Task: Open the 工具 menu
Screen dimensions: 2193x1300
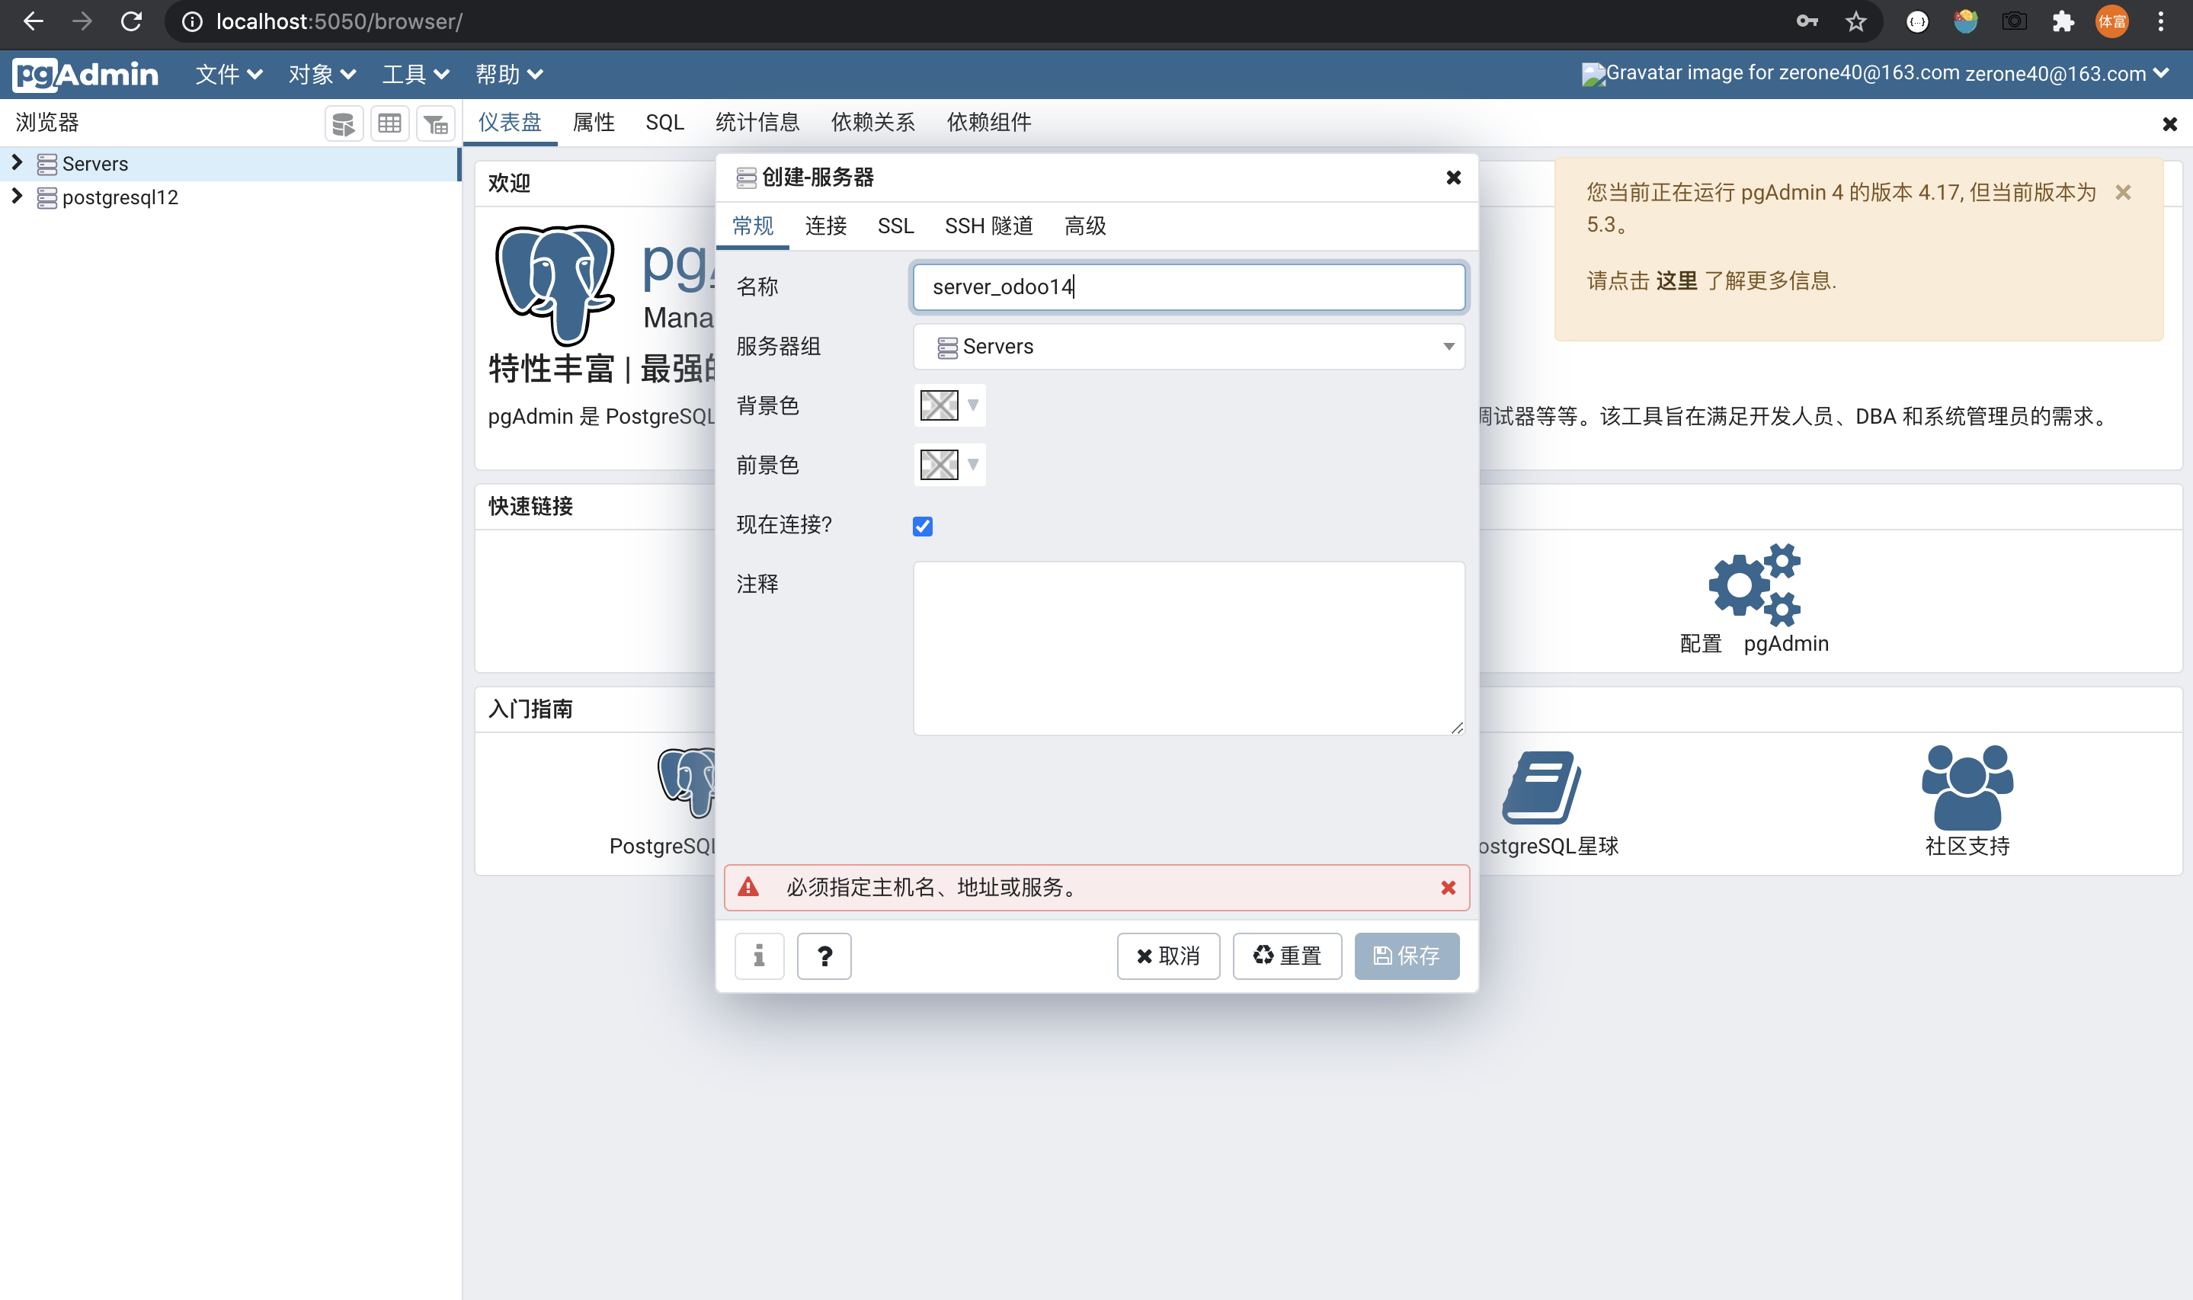Action: [415, 75]
